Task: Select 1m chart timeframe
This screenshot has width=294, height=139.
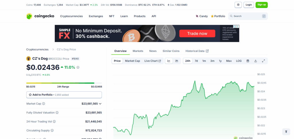Action: 204,61
